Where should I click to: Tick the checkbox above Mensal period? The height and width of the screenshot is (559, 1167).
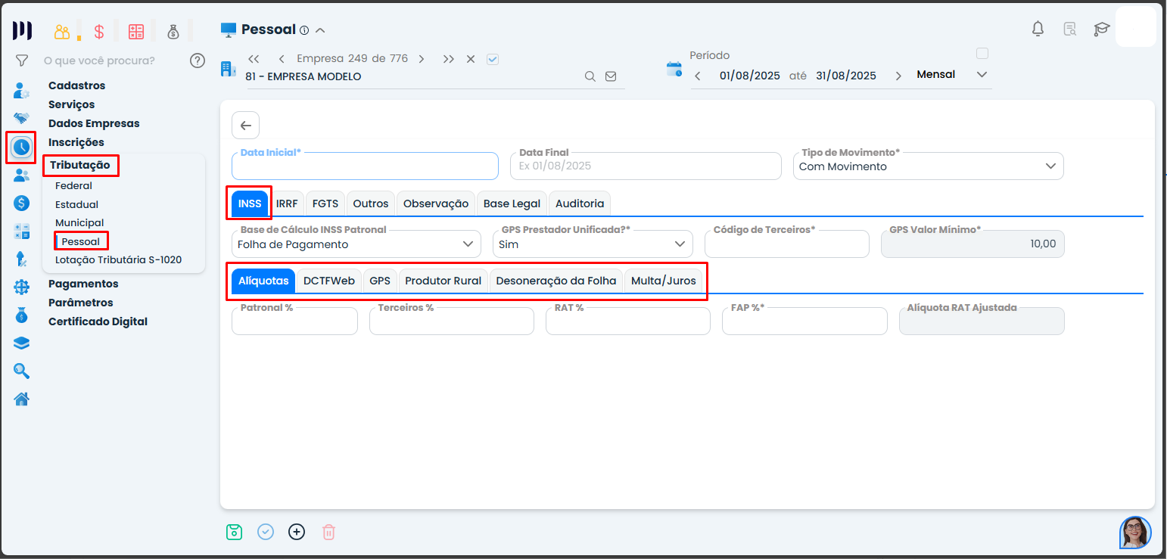(x=982, y=53)
